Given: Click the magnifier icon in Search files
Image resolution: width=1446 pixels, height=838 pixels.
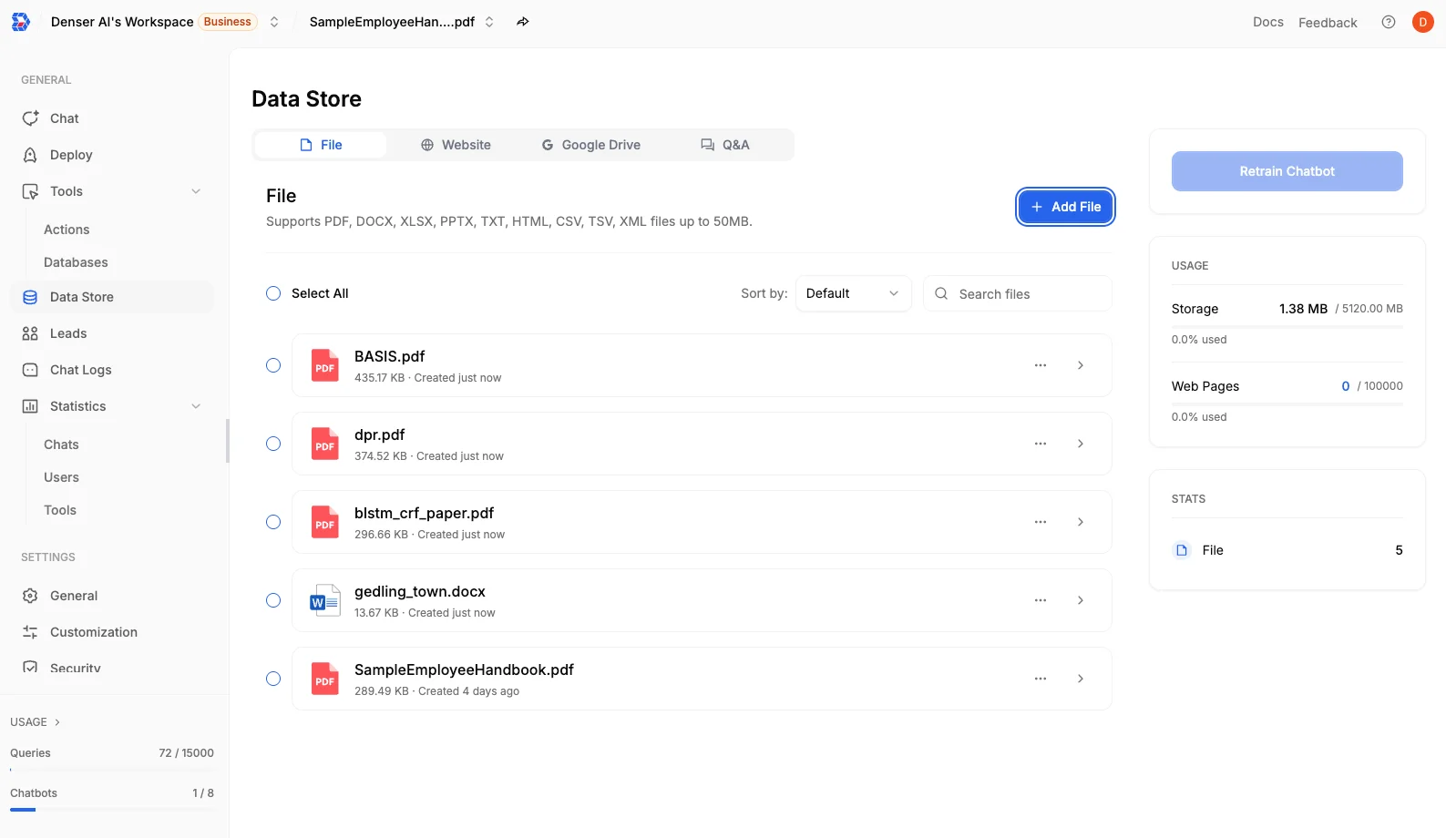Looking at the screenshot, I should pos(941,293).
